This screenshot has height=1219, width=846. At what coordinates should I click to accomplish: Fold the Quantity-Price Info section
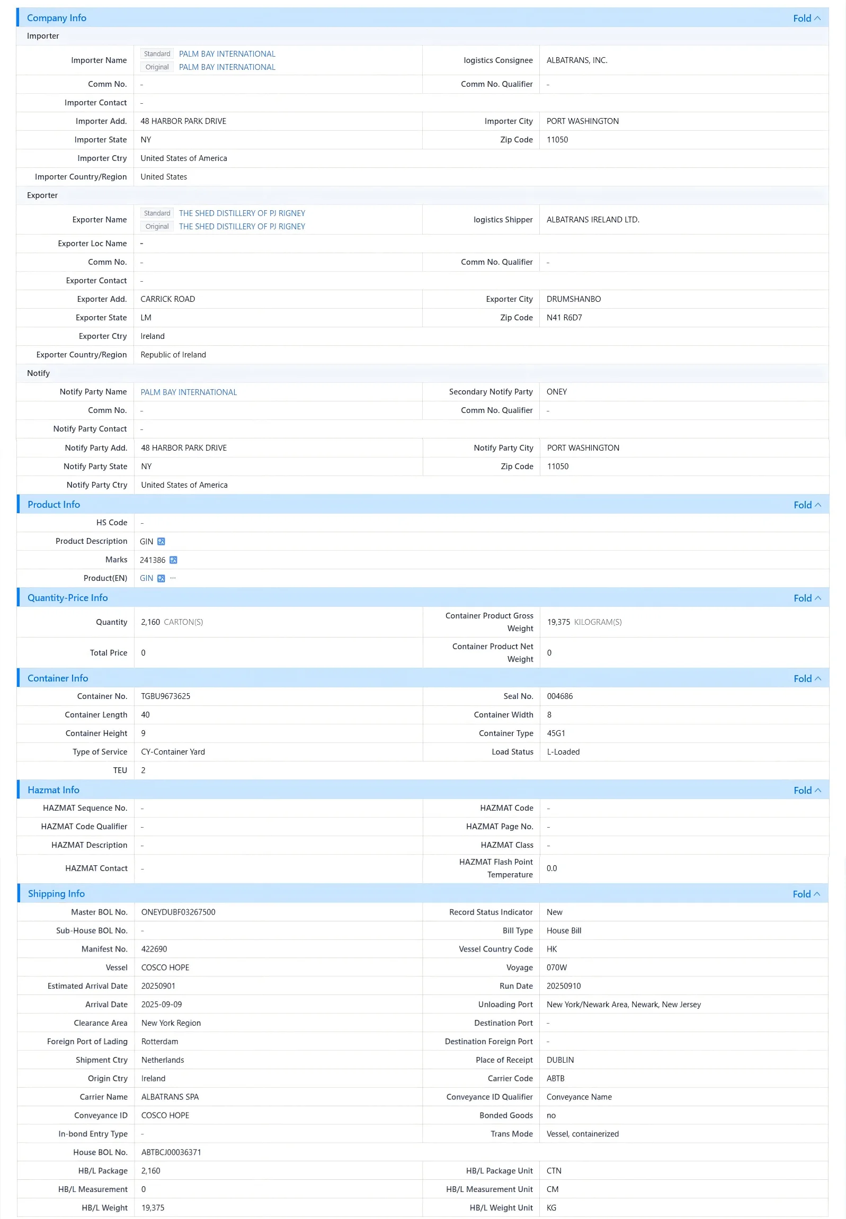[x=807, y=598]
